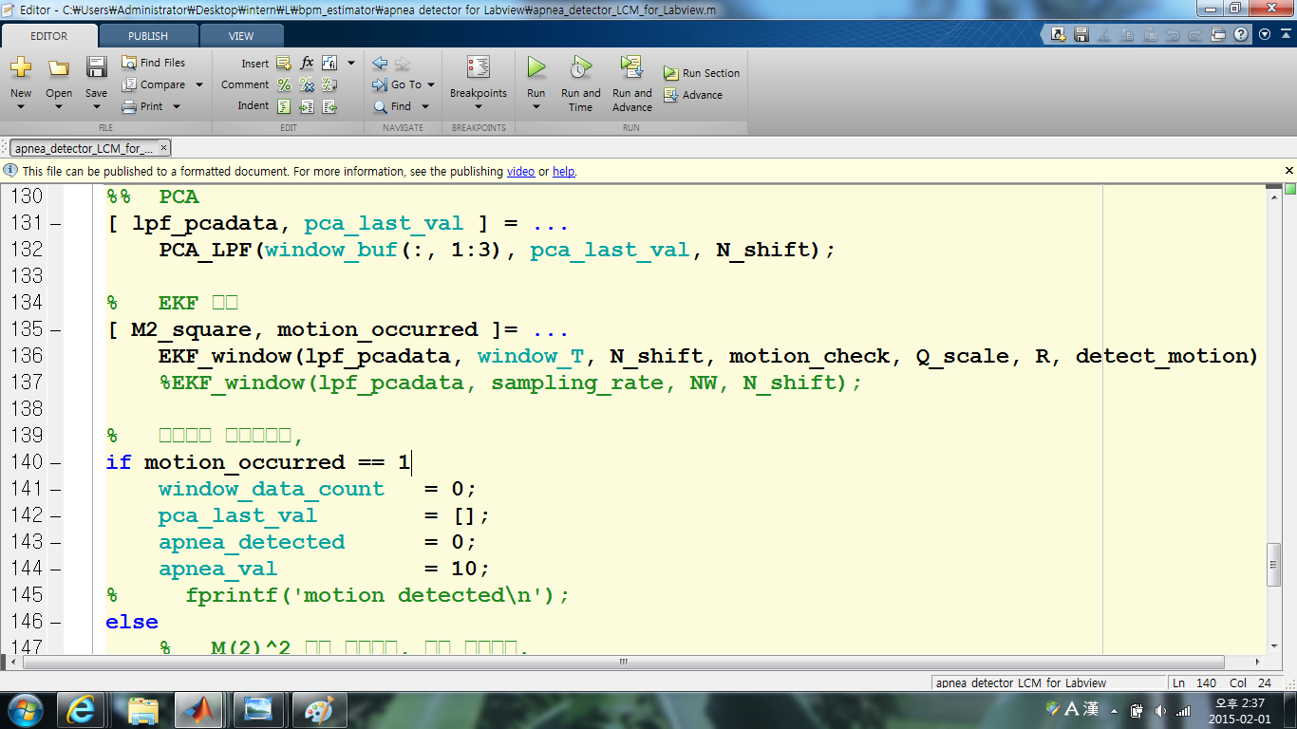Open the publishing help link
This screenshot has width=1297, height=729.
[563, 172]
